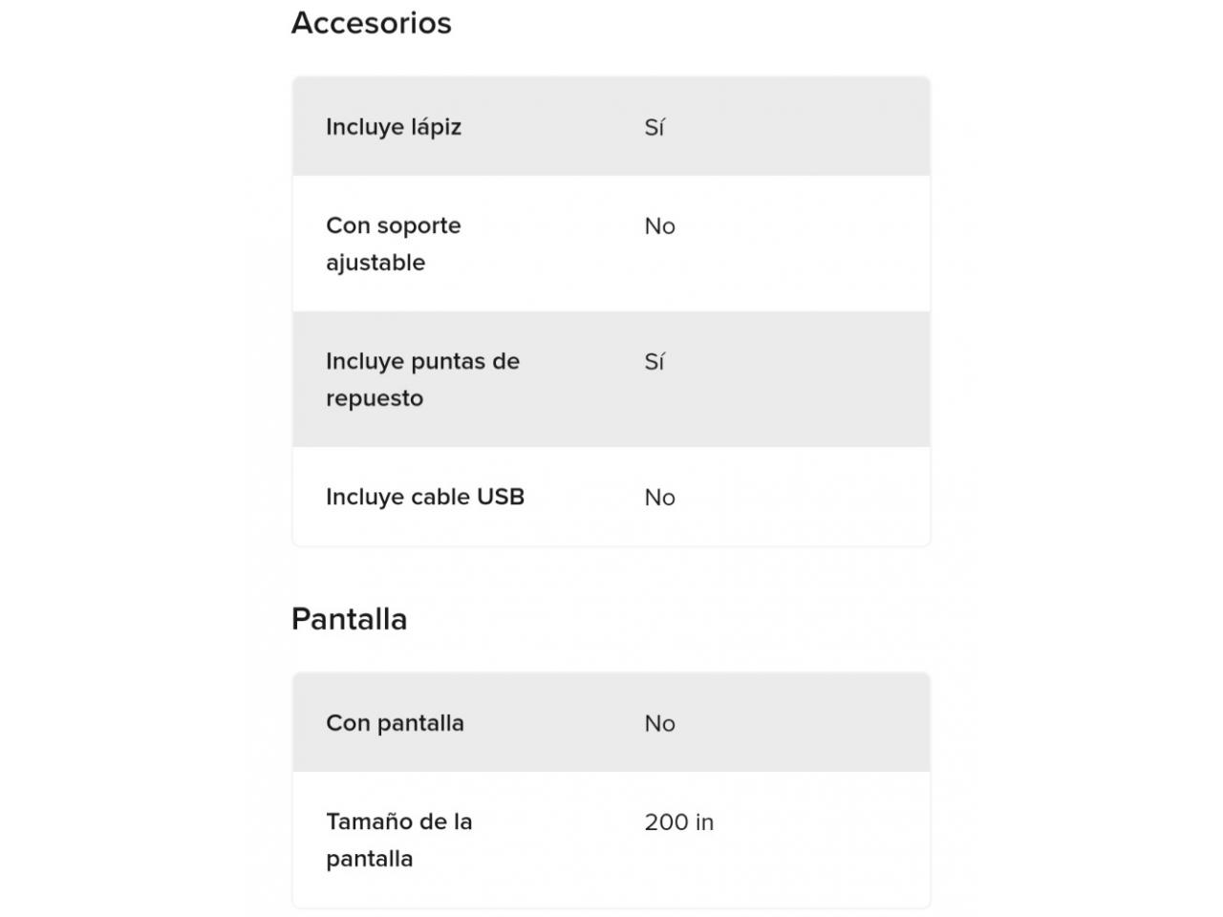1223x917 pixels.
Task: Select the Con soporte ajustable label
Action: pyautogui.click(x=394, y=244)
